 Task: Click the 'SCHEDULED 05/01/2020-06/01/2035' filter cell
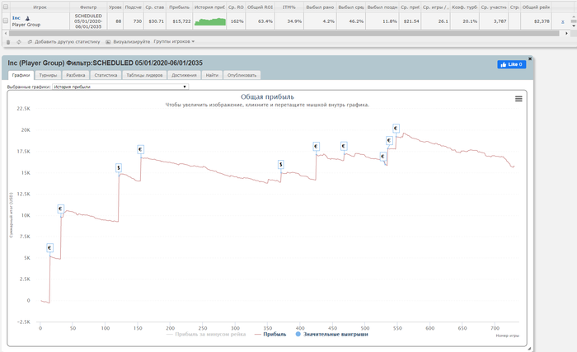point(88,21)
